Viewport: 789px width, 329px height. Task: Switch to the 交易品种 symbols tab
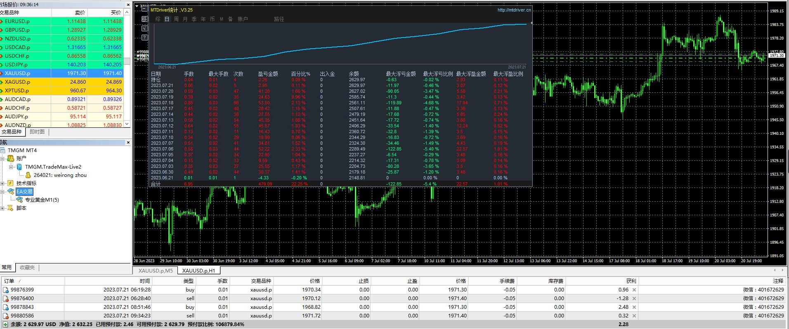(x=12, y=132)
